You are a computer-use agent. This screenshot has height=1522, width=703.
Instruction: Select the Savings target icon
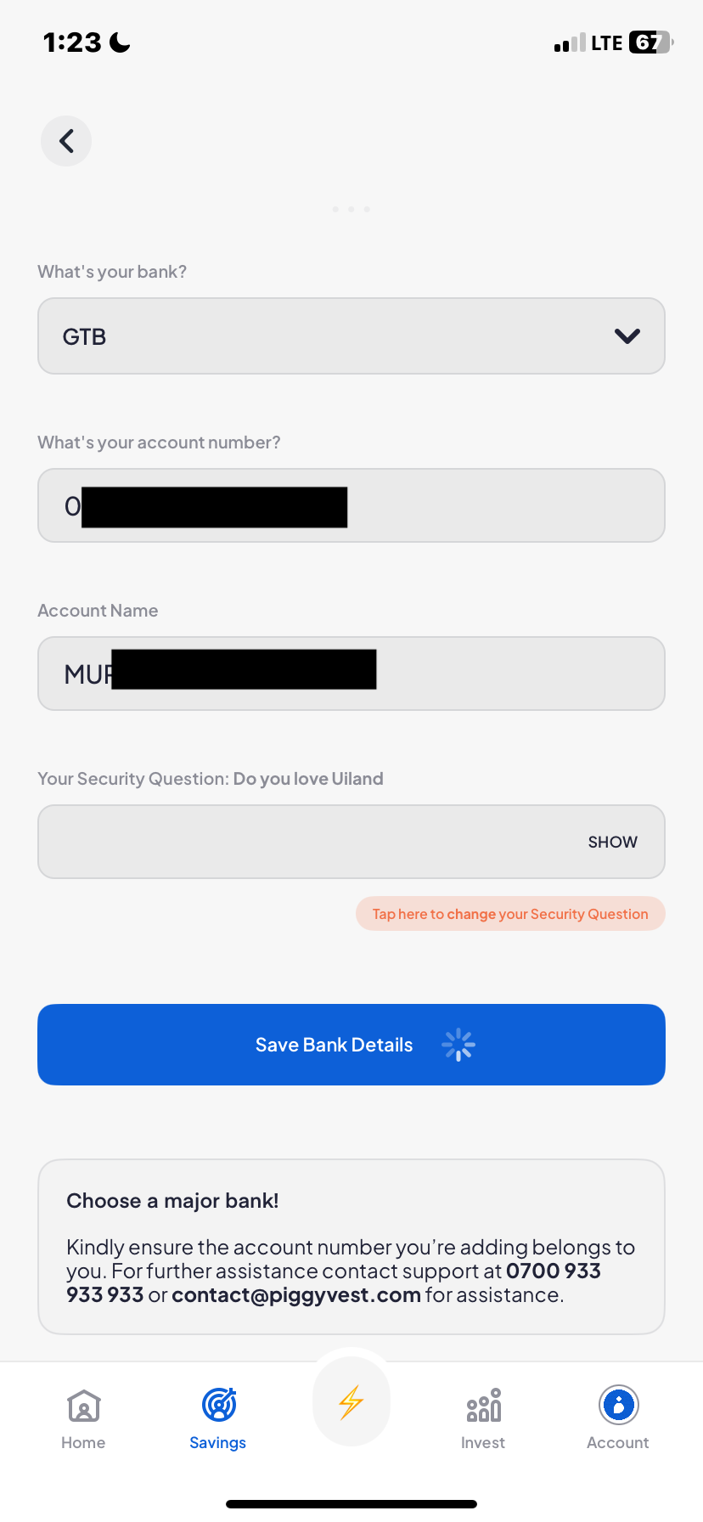(x=218, y=1405)
